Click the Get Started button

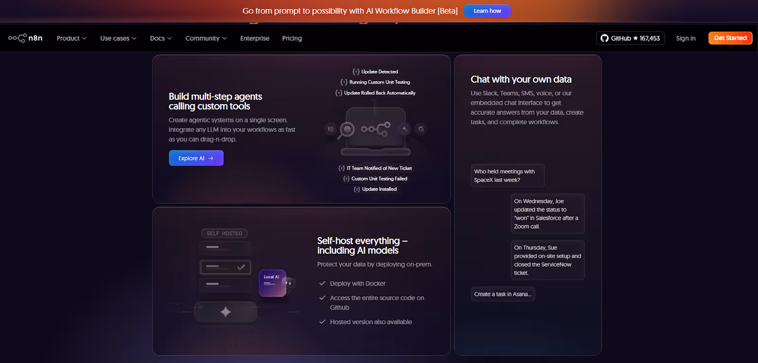730,38
